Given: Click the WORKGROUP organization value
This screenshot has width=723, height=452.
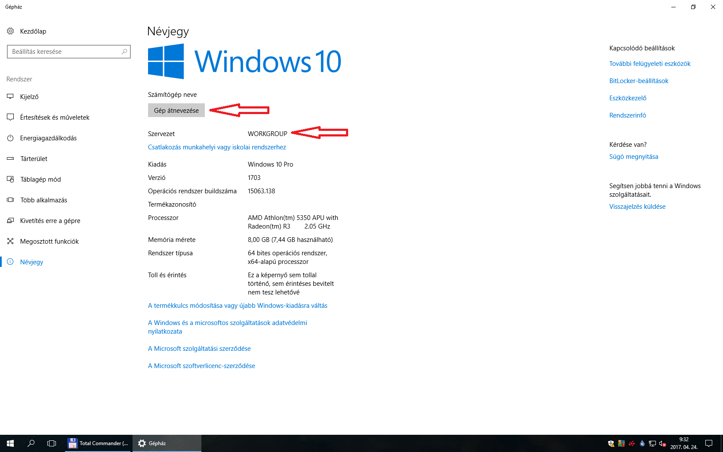Looking at the screenshot, I should click(267, 134).
